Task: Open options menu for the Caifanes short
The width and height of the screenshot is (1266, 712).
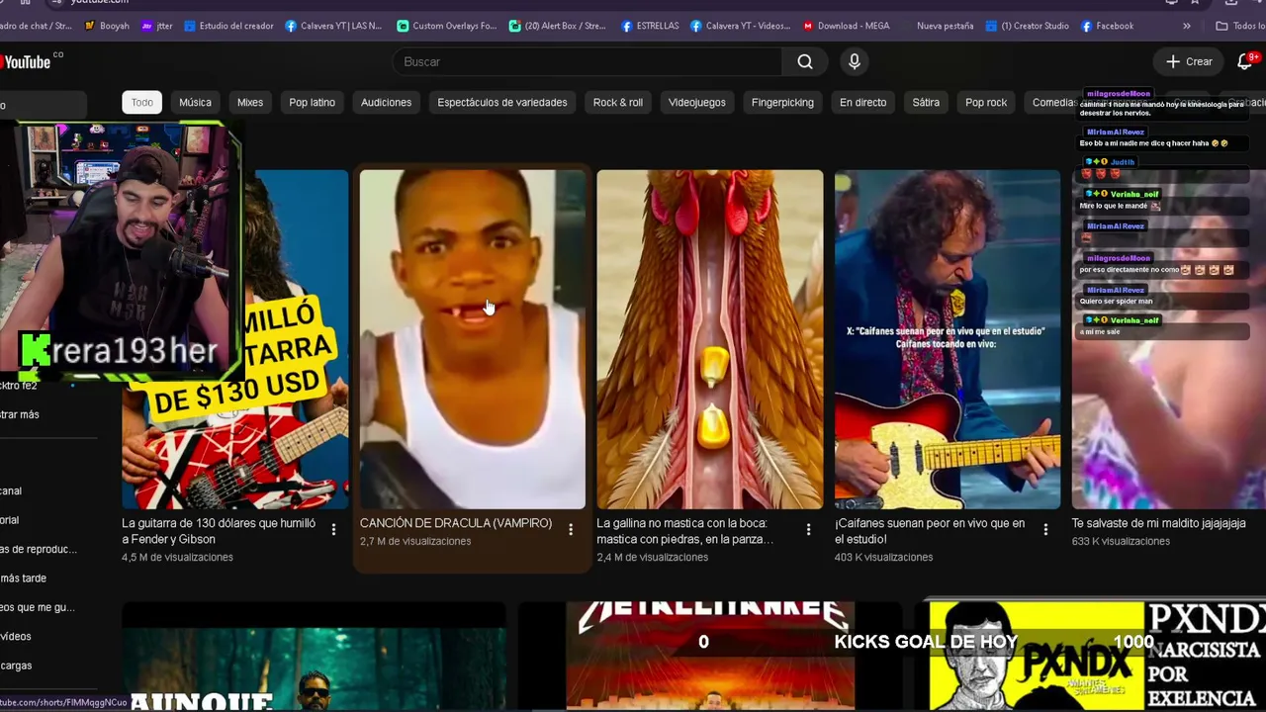Action: (x=1045, y=530)
